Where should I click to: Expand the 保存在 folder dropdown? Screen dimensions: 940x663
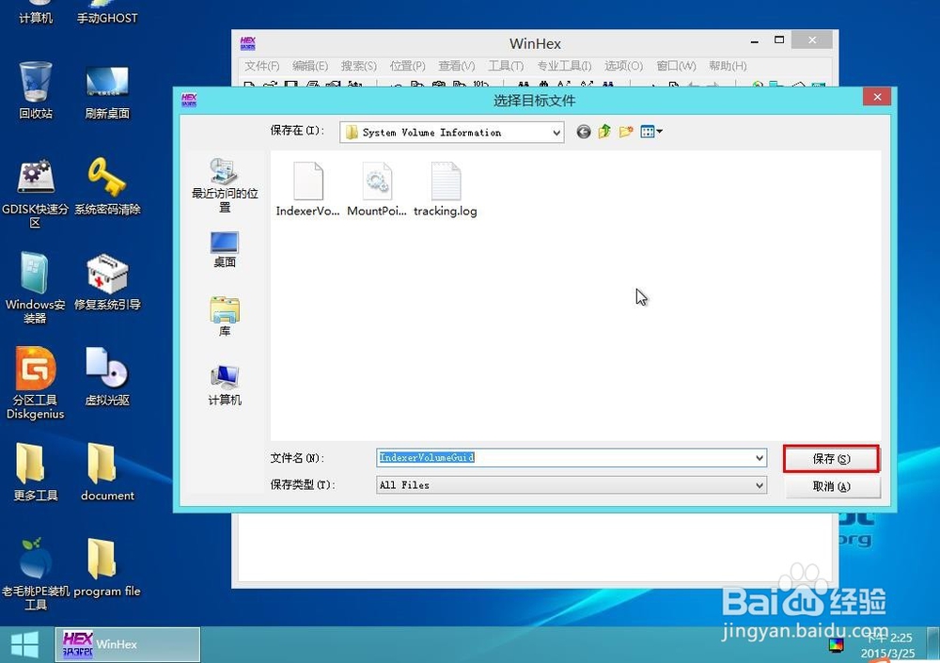(556, 133)
